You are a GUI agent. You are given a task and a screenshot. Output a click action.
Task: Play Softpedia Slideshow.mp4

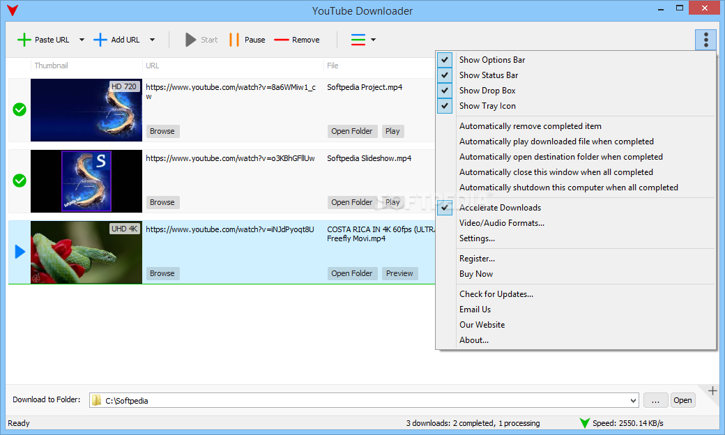392,202
